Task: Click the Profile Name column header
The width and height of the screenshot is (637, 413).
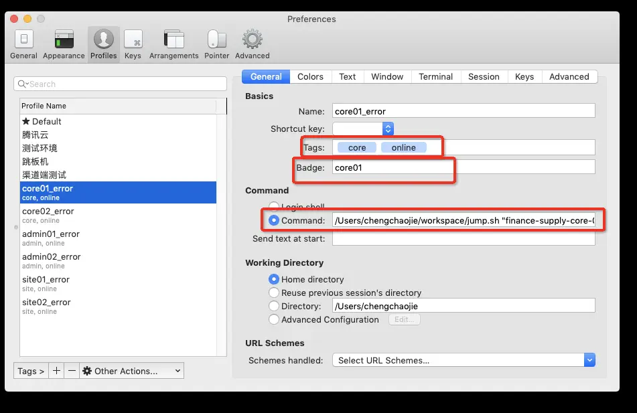Action: pos(118,106)
